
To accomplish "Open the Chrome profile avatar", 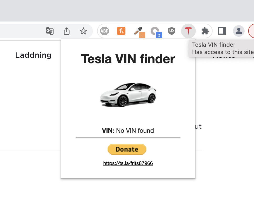I will pos(239,31).
